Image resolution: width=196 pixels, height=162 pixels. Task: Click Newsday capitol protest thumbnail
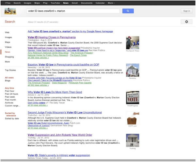pos(133,70)
